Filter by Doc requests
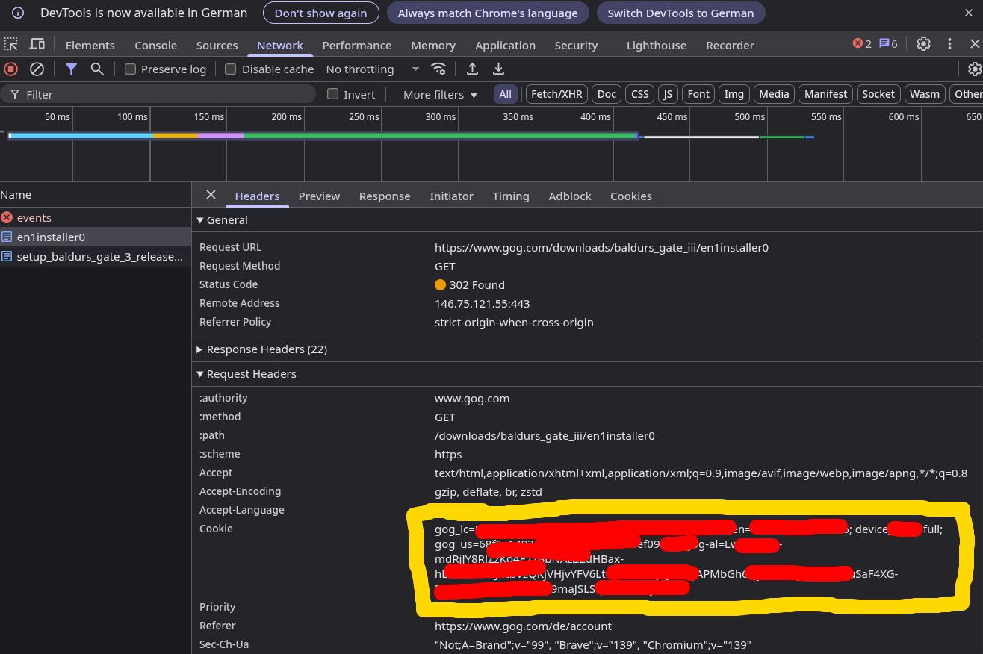The width and height of the screenshot is (983, 654). click(607, 94)
